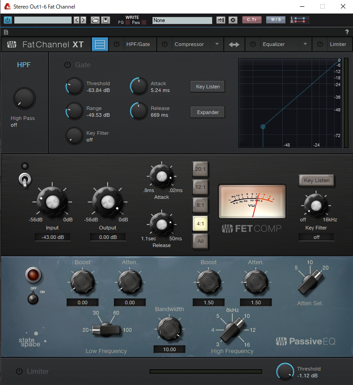The height and width of the screenshot is (385, 353).
Task: Swap compressor and EQ order arrows
Action: [x=234, y=45]
